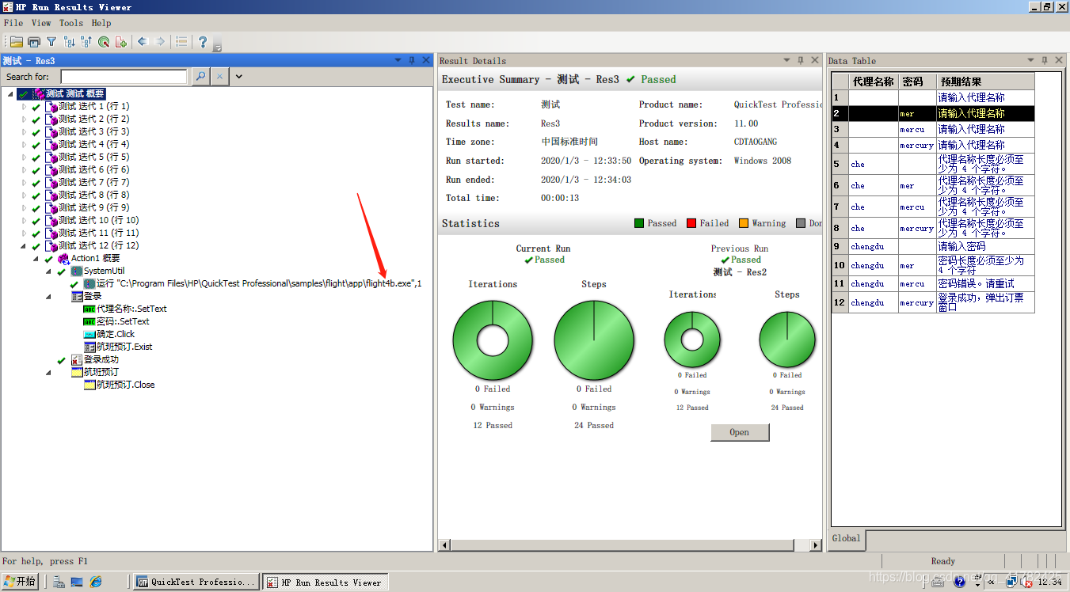Open the Filters funnel icon
Image resolution: width=1070 pixels, height=592 pixels.
tap(51, 42)
